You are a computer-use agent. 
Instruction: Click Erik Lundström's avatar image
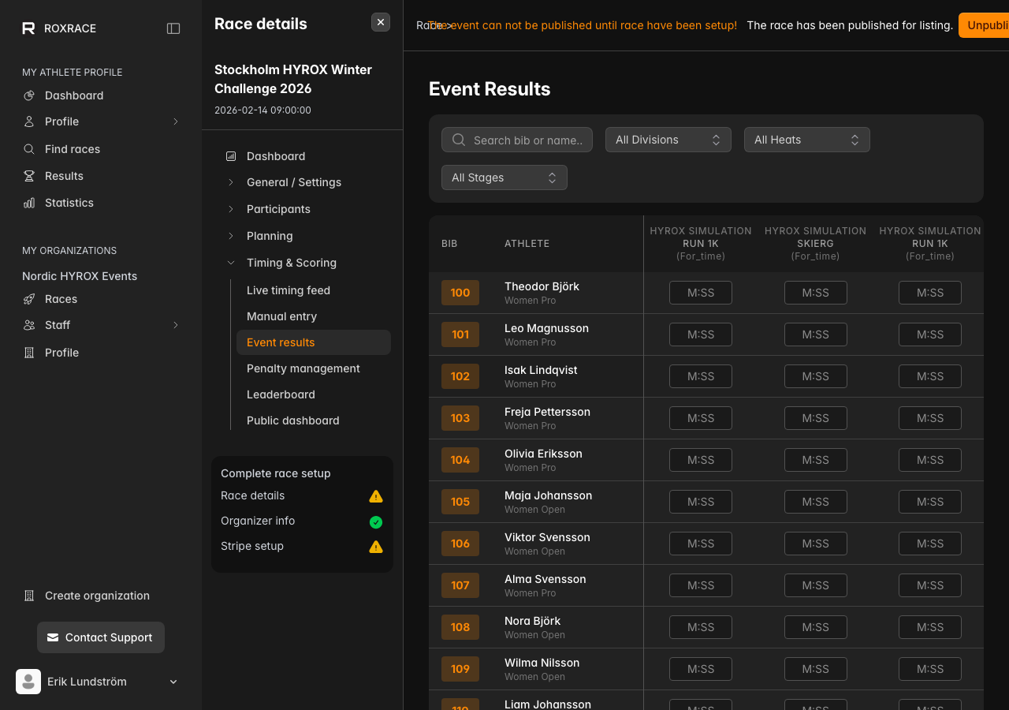pyautogui.click(x=28, y=682)
